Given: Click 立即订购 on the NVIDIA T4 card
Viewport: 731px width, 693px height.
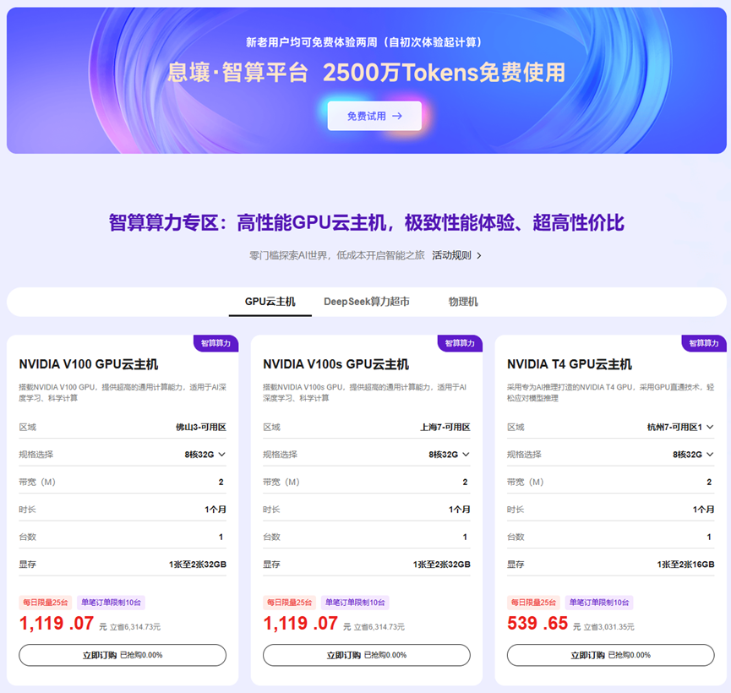Looking at the screenshot, I should coord(611,655).
